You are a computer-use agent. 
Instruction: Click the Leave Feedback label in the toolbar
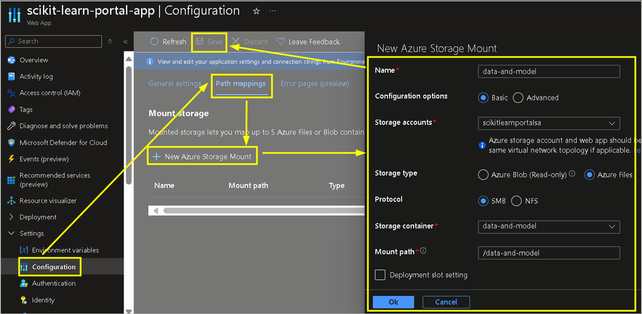pyautogui.click(x=314, y=42)
